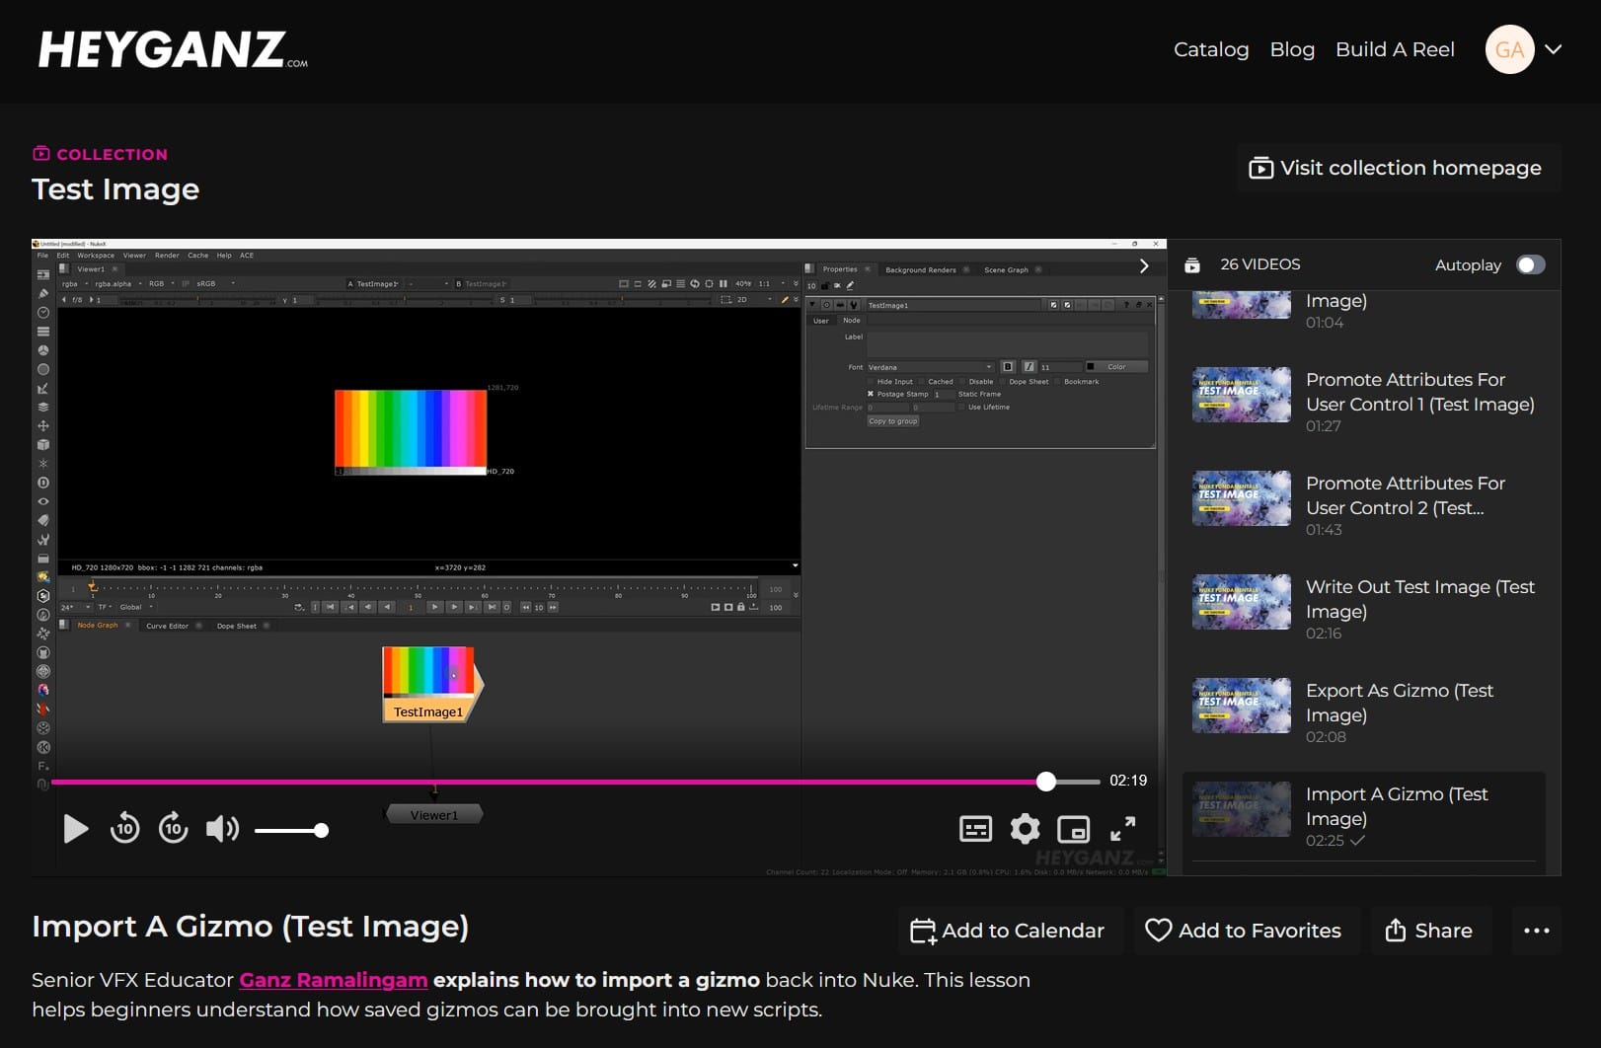
Task: Click the COLLECTION label
Action: click(x=113, y=154)
